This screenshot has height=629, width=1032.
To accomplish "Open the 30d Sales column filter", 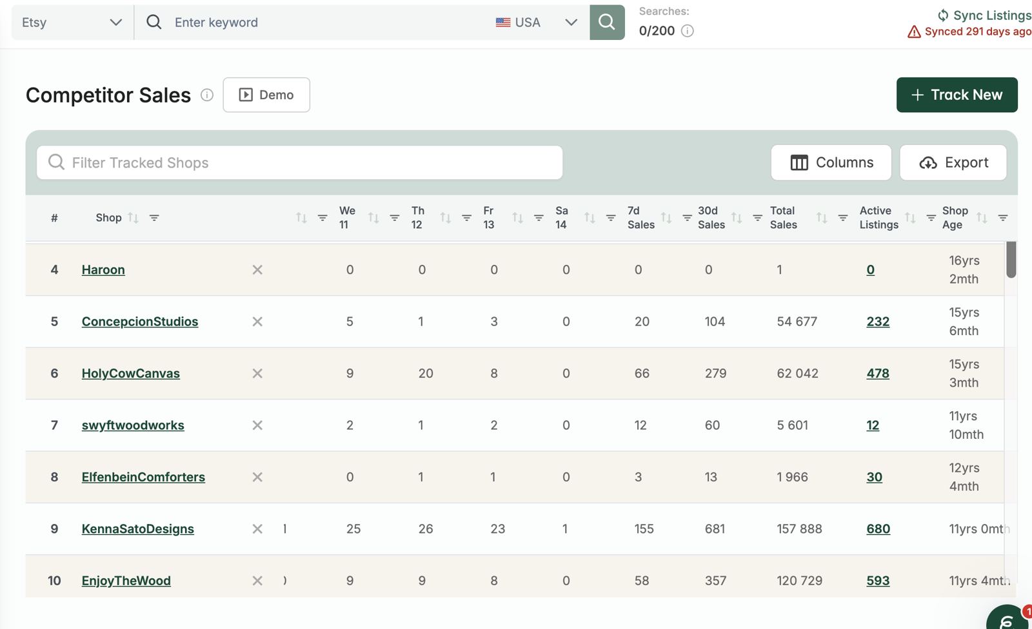I will point(758,218).
